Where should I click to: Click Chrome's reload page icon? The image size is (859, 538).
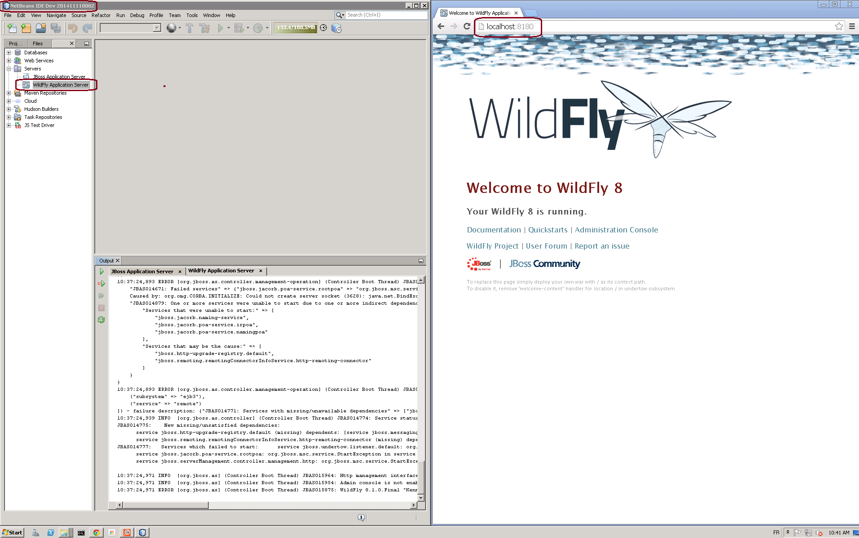click(467, 26)
